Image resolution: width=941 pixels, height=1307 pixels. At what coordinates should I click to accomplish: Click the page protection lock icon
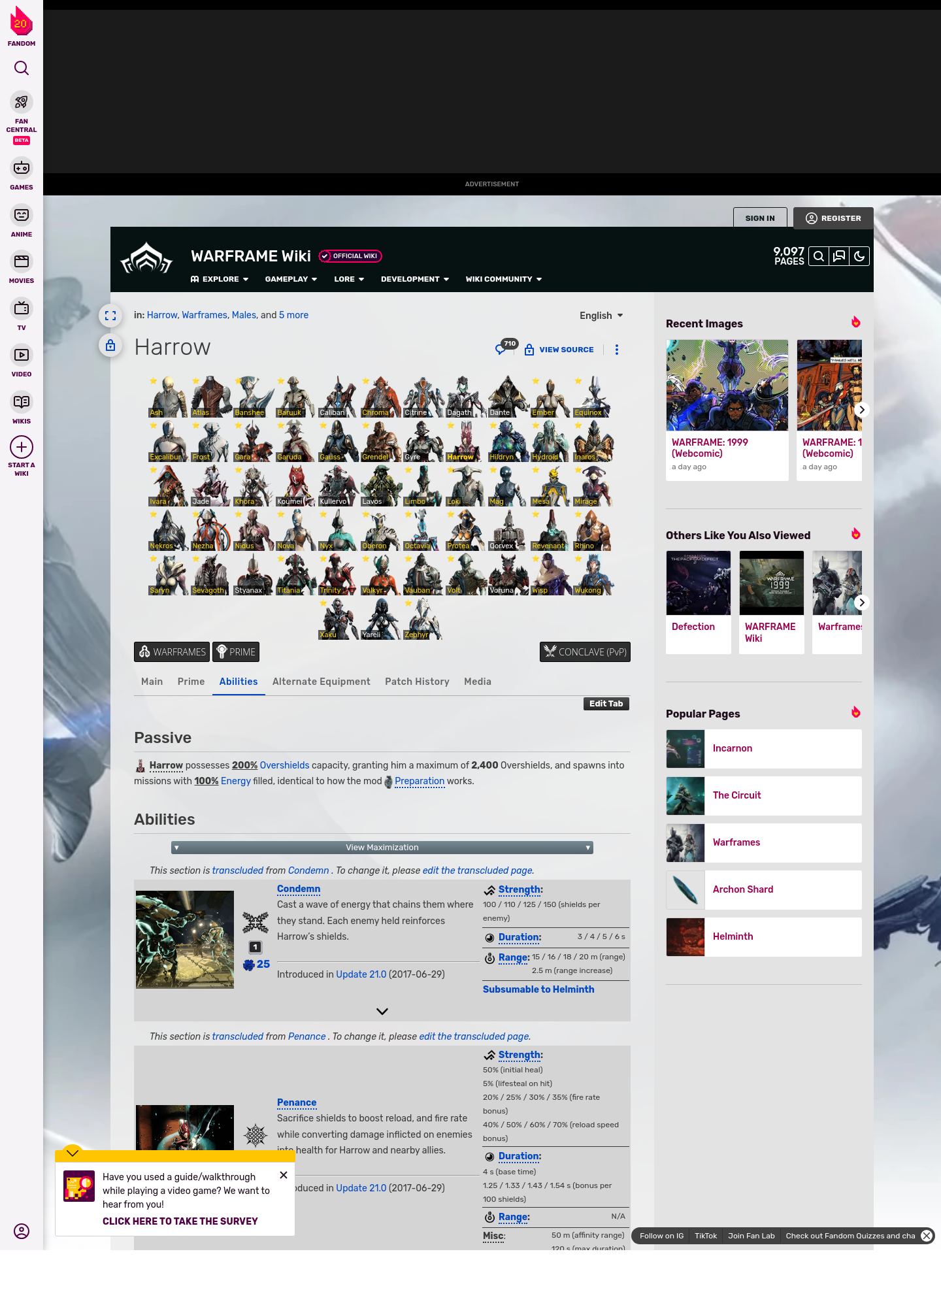(x=110, y=345)
